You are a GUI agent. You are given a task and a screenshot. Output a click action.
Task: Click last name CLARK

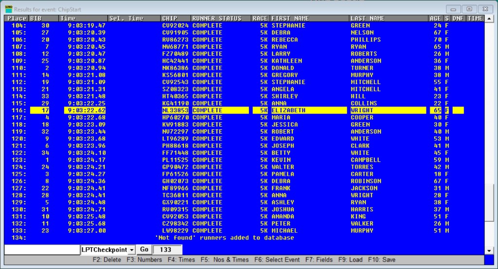pos(360,146)
